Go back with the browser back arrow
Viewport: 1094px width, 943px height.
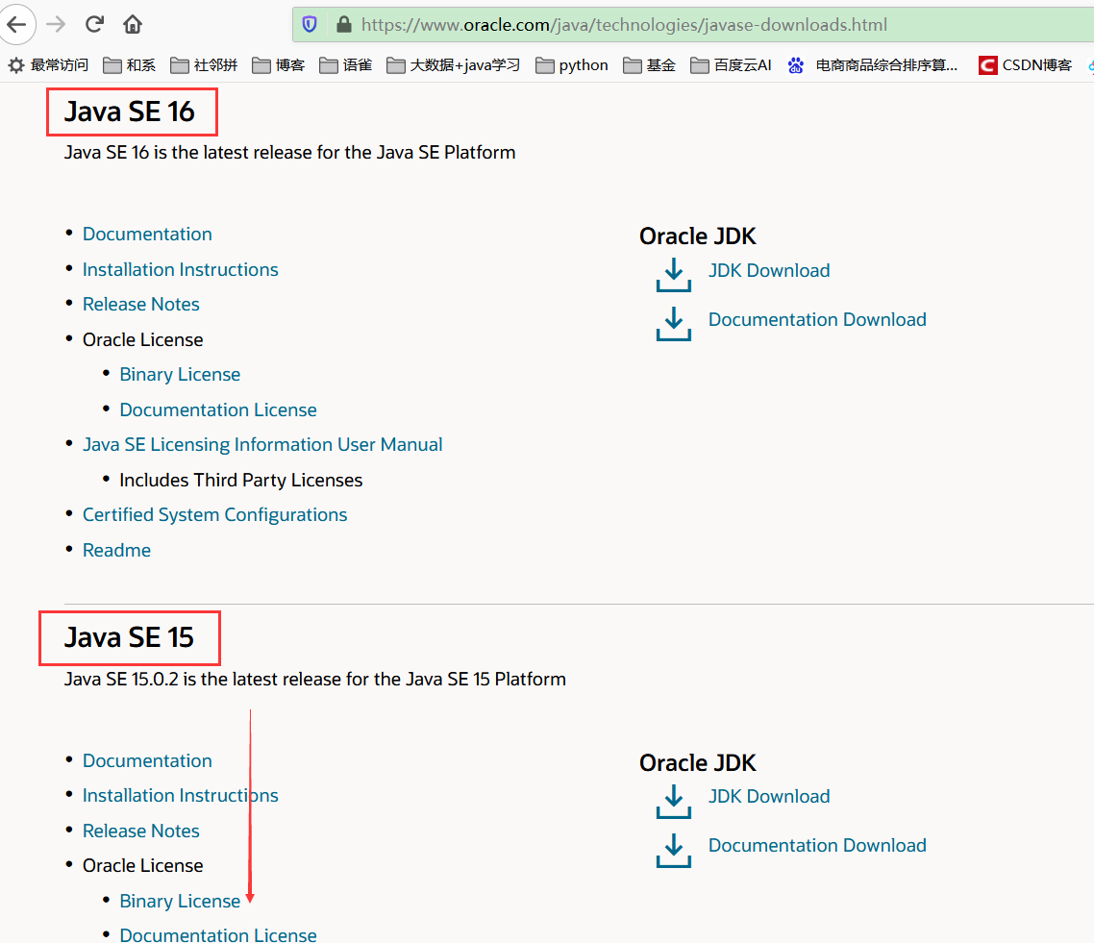click(x=16, y=25)
